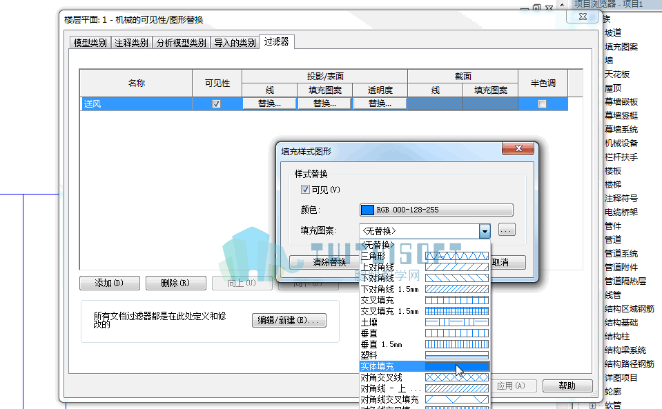Select 机械设备 in project browser
The image size is (662, 409).
(621, 143)
